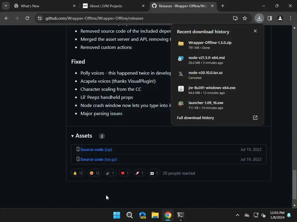Image resolution: width=297 pixels, height=222 pixels.
Task: Click the install app icon in address bar
Action: tap(236, 18)
